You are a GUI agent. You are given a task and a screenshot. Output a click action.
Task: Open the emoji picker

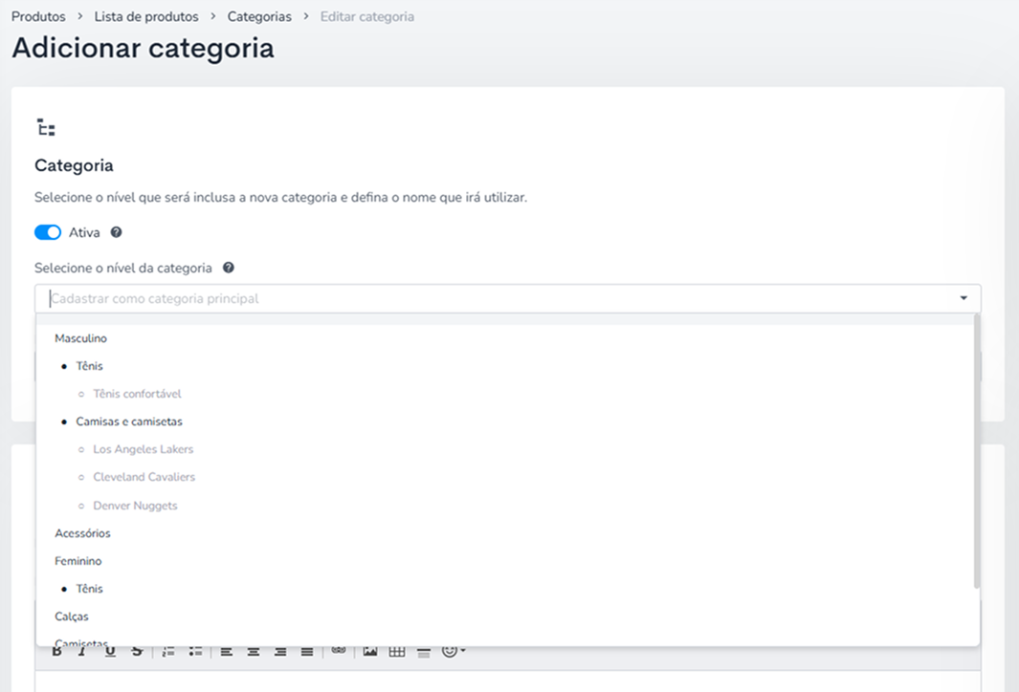pos(453,651)
